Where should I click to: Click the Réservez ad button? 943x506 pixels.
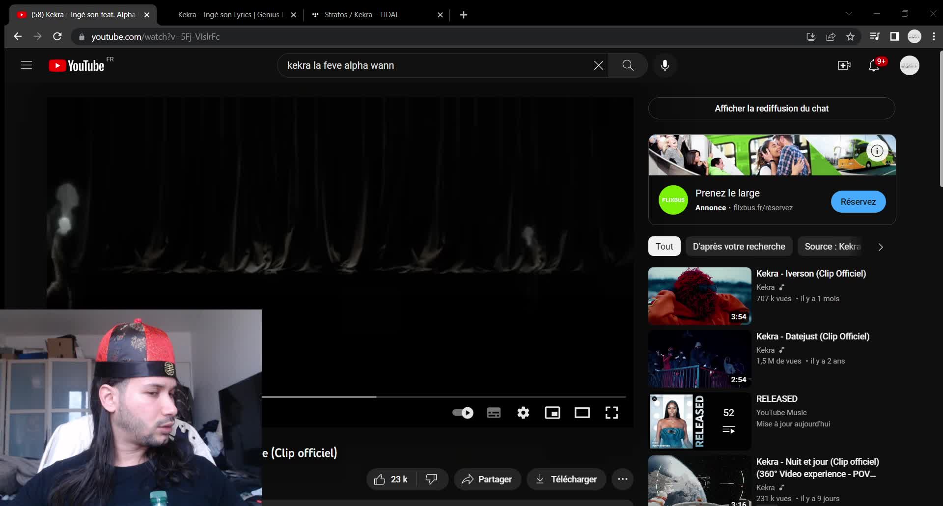(x=858, y=202)
